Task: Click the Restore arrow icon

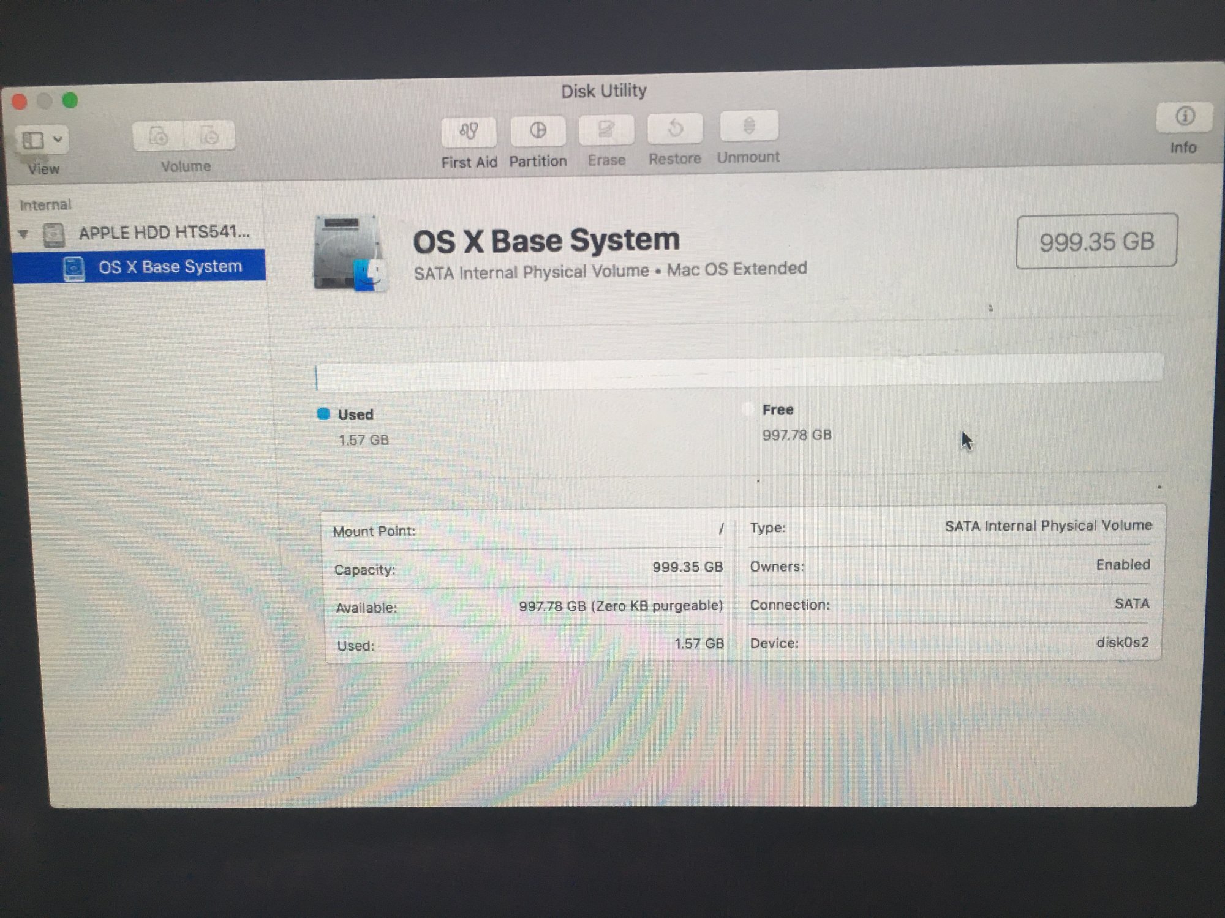Action: (675, 128)
